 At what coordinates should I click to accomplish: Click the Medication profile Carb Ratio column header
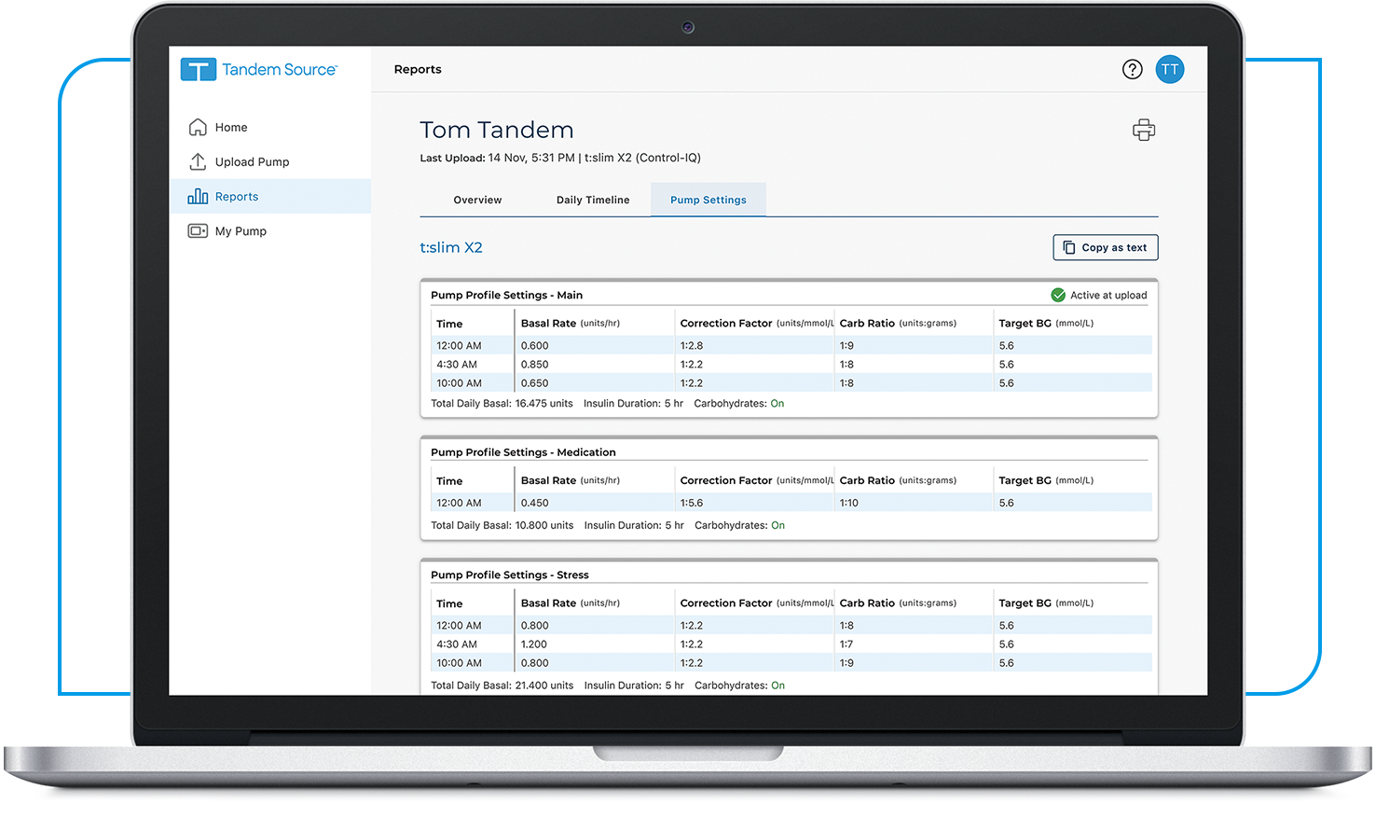coord(898,480)
